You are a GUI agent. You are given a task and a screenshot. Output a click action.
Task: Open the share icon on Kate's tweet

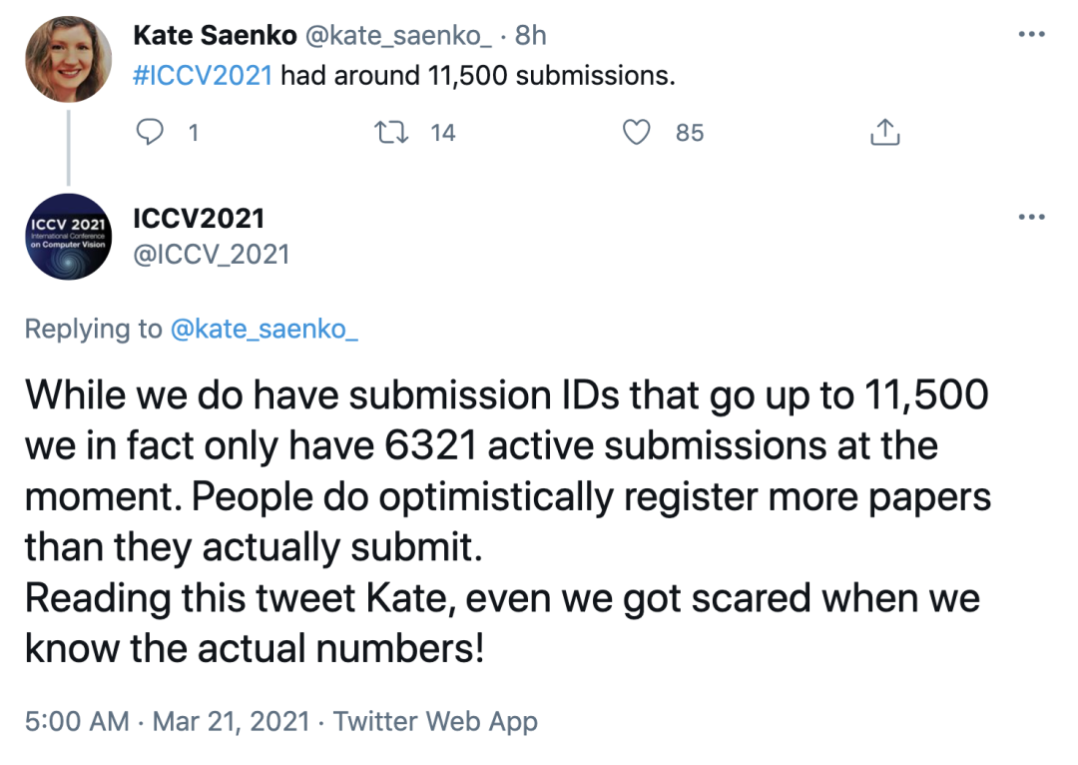885,132
